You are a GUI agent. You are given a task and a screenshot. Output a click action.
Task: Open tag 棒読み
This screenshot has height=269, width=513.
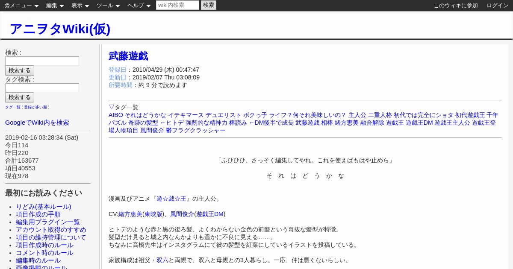click(238, 123)
